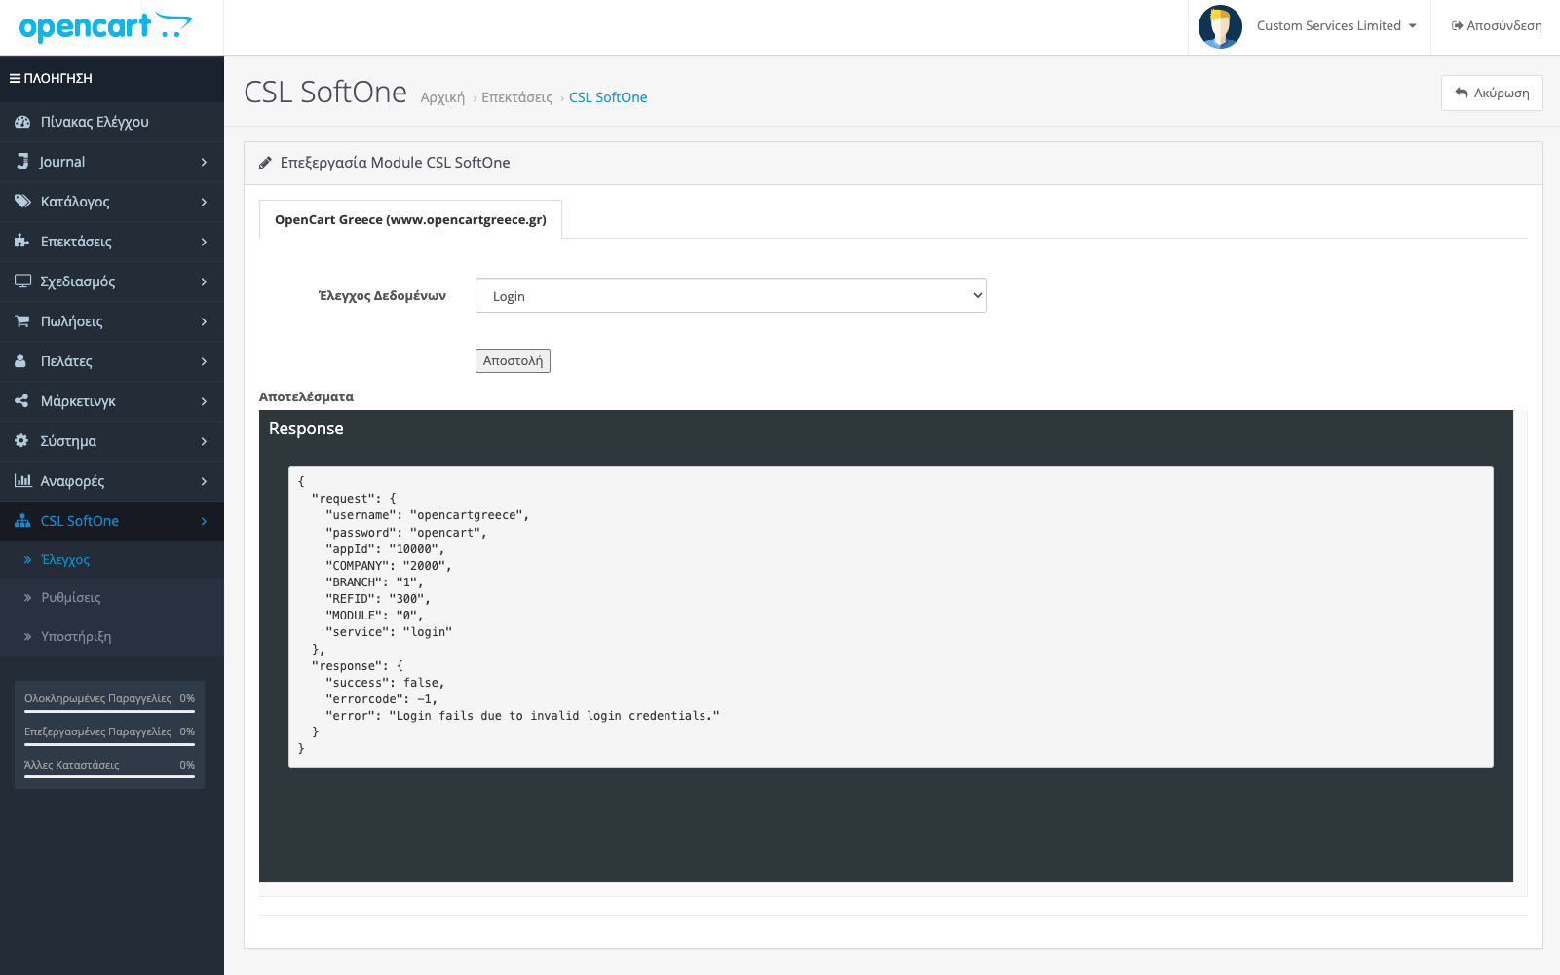Expand the Επεκτάσεις menu chevron
Image resolution: width=1560 pixels, height=975 pixels.
click(x=204, y=242)
